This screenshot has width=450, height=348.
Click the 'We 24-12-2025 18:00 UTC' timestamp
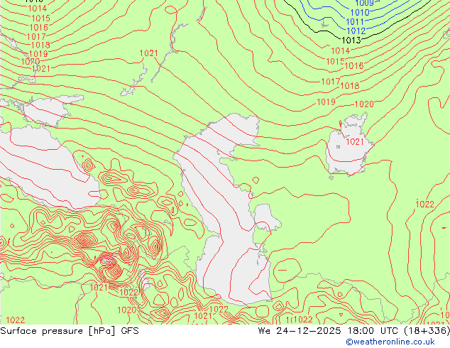coord(329,331)
